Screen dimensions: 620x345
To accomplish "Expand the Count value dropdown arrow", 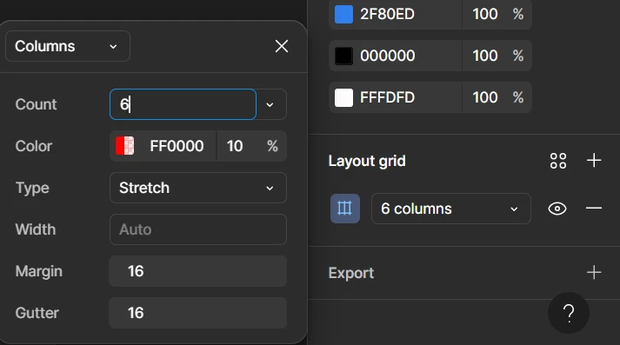I will click(x=270, y=104).
